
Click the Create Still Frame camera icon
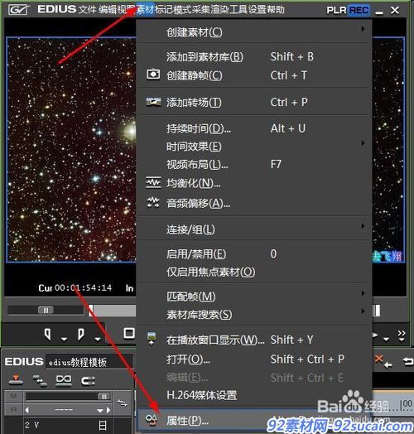point(153,75)
